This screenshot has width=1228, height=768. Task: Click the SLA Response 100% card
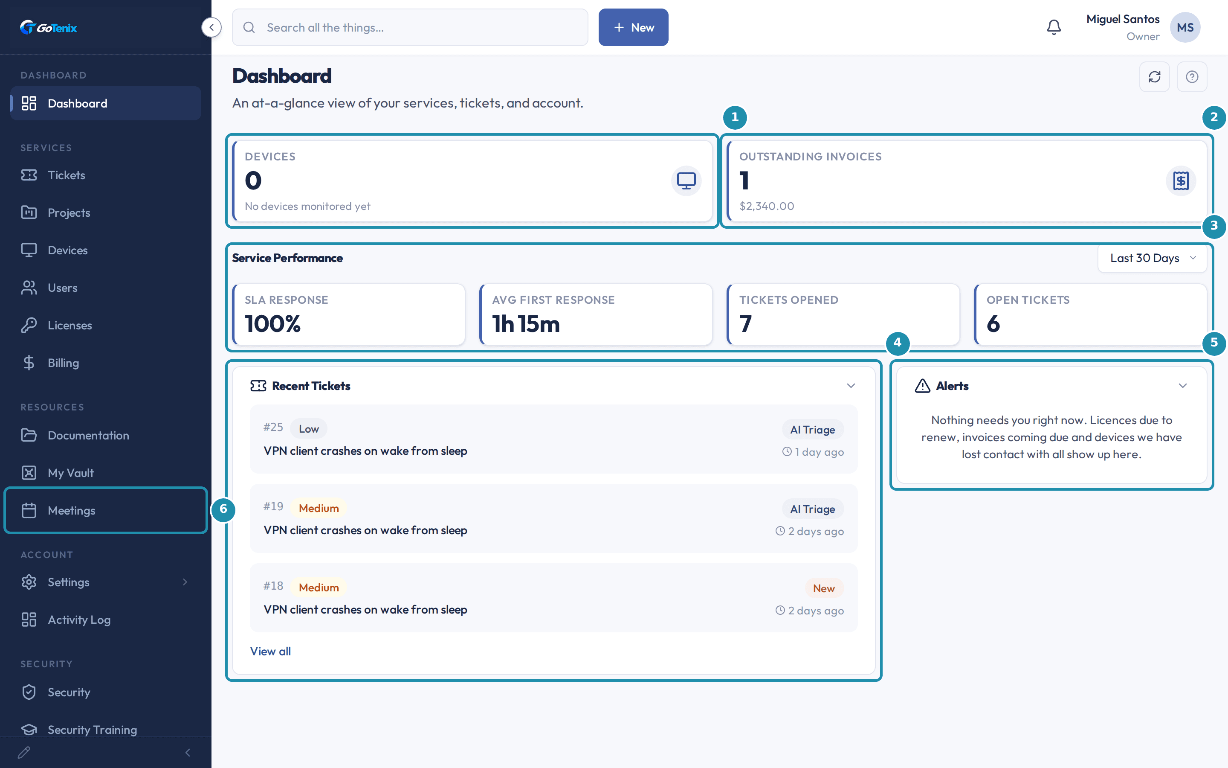pyautogui.click(x=349, y=314)
